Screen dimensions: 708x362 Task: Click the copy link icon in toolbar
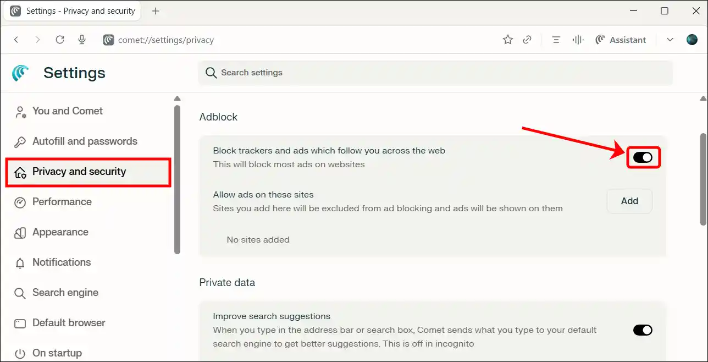(x=527, y=40)
